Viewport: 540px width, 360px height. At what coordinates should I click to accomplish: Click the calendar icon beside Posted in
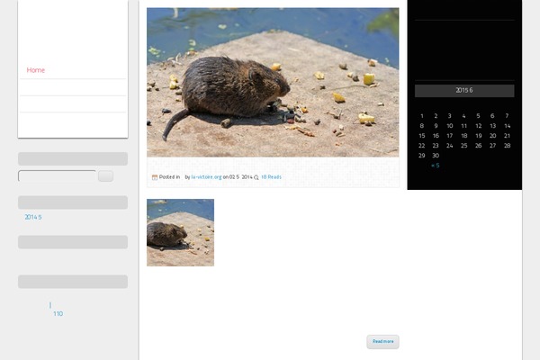(155, 177)
